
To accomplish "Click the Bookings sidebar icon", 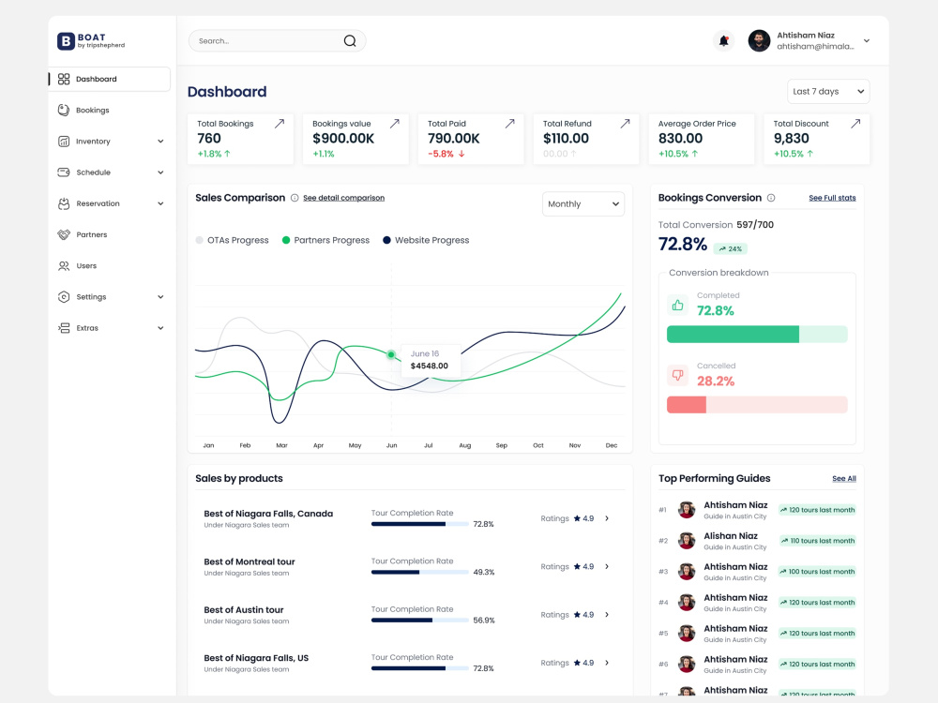I will [64, 110].
